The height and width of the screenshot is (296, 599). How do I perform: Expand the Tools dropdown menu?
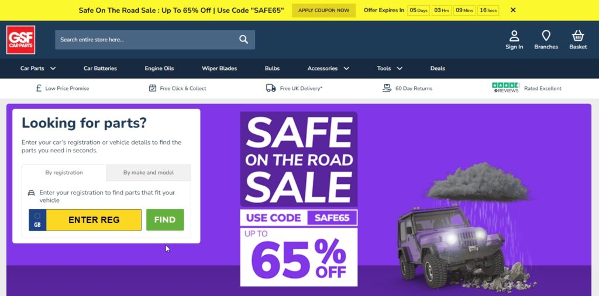[389, 68]
